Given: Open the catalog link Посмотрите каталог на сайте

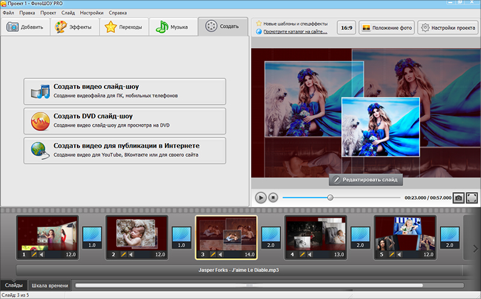Looking at the screenshot, I should tap(295, 32).
